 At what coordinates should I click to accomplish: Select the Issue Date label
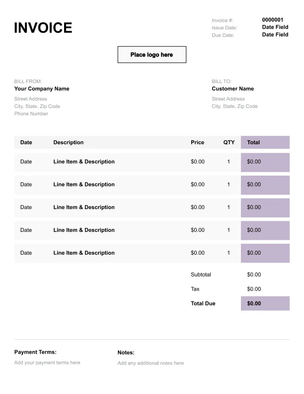pyautogui.click(x=224, y=28)
